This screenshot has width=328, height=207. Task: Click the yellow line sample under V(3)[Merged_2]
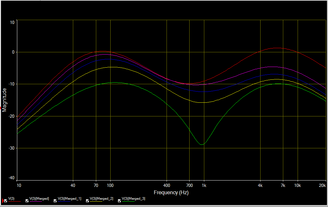[96, 202]
